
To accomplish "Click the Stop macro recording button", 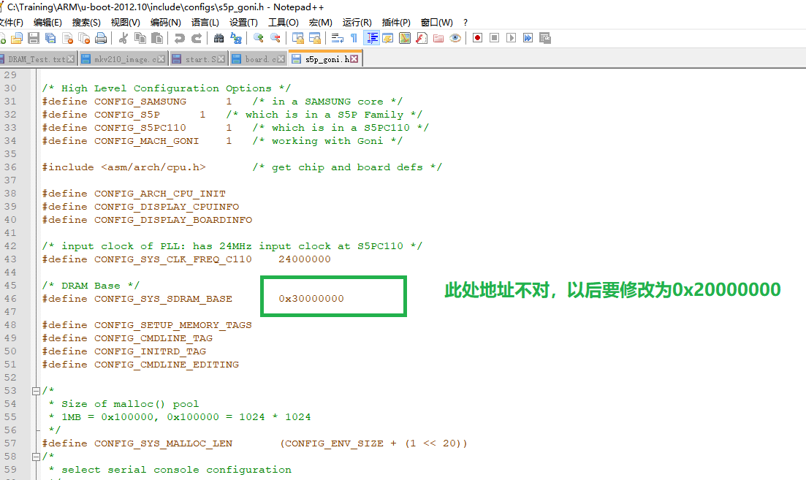I will pyautogui.click(x=495, y=38).
